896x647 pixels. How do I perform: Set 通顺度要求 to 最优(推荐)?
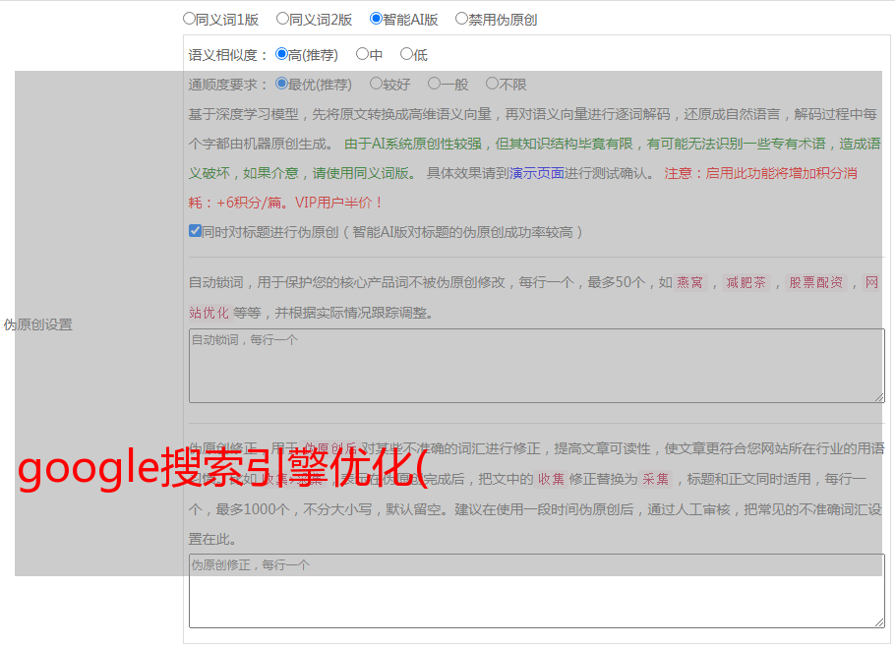point(281,84)
